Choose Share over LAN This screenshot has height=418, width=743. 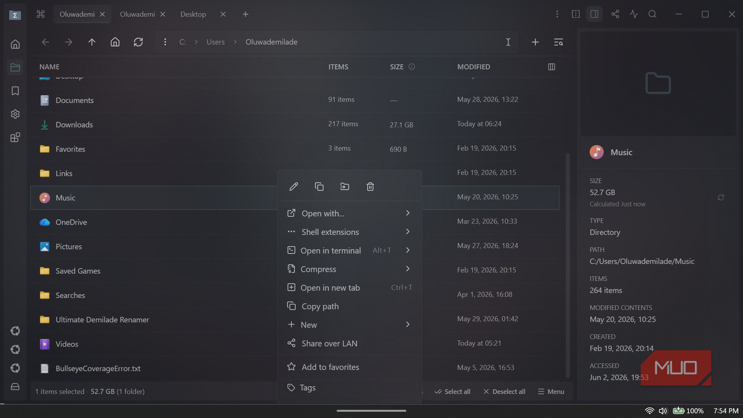(x=350, y=343)
